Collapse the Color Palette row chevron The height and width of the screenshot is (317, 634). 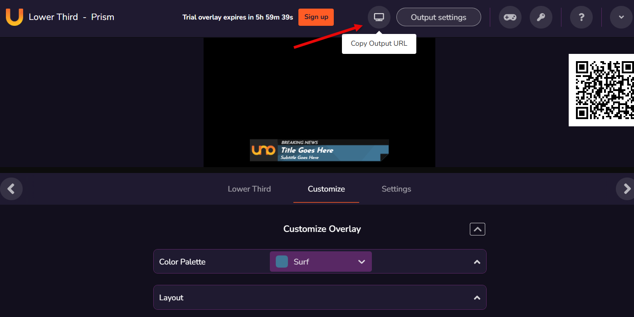pyautogui.click(x=477, y=262)
